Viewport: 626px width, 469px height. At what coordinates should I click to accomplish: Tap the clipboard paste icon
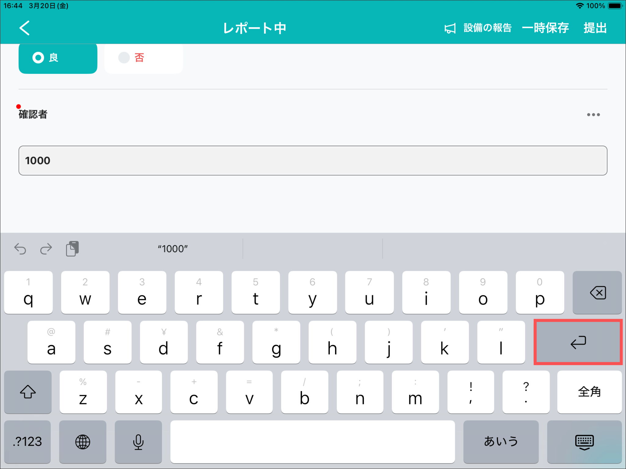(72, 249)
